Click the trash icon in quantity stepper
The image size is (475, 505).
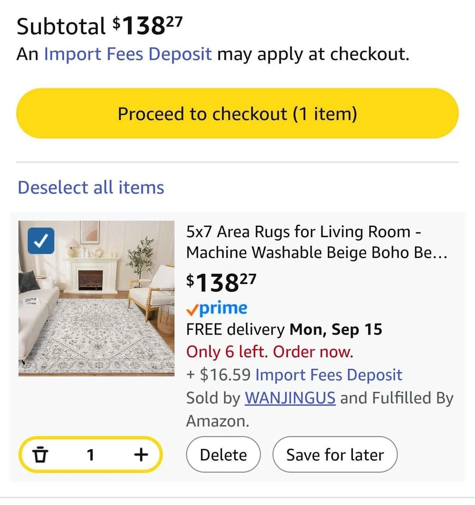pyautogui.click(x=40, y=454)
